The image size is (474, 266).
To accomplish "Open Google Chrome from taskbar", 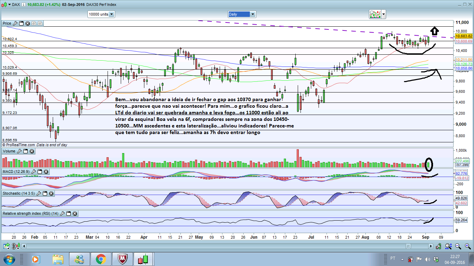I will pyautogui.click(x=101, y=259).
